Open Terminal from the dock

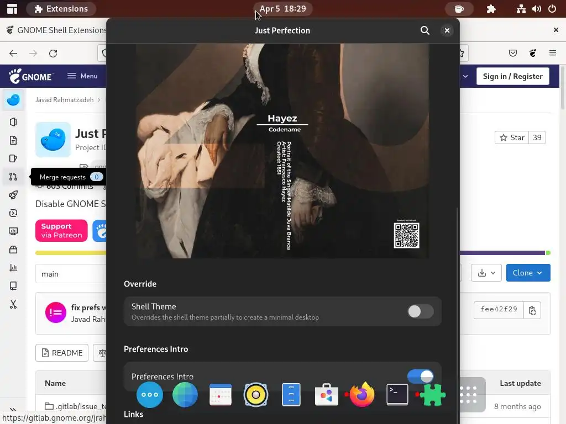point(397,395)
